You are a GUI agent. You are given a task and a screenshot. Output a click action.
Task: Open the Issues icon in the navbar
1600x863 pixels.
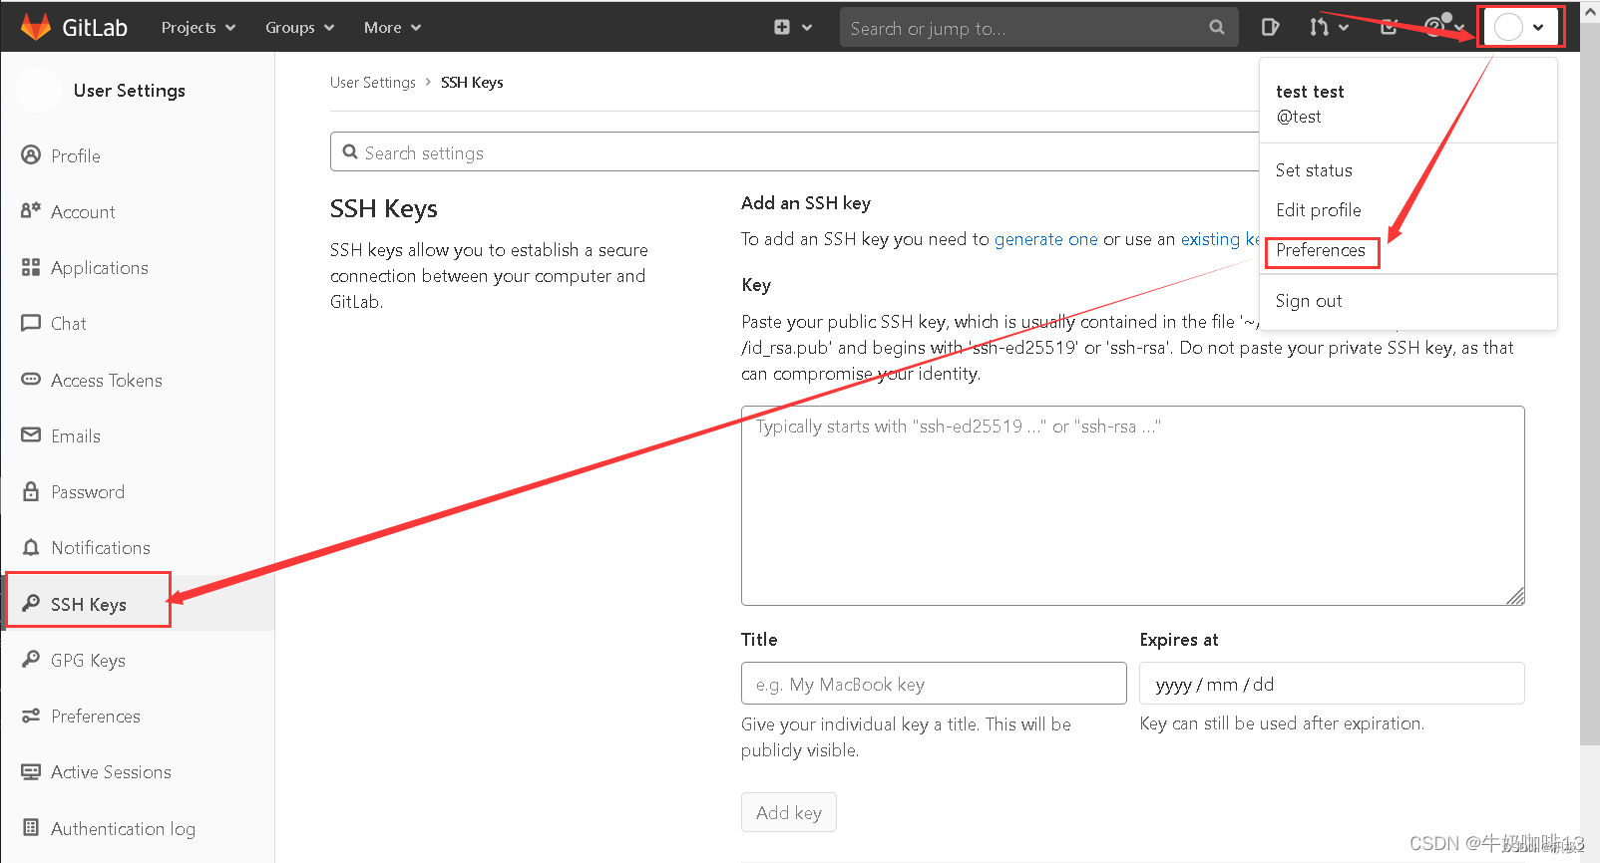point(1270,27)
